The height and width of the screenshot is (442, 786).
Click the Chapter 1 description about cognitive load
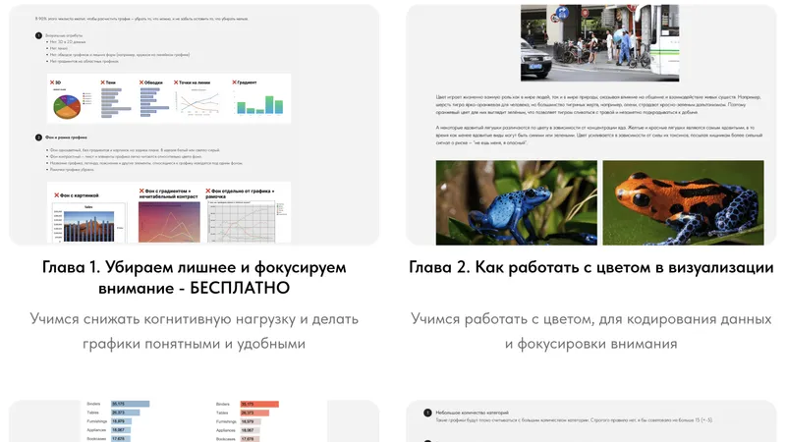195,331
